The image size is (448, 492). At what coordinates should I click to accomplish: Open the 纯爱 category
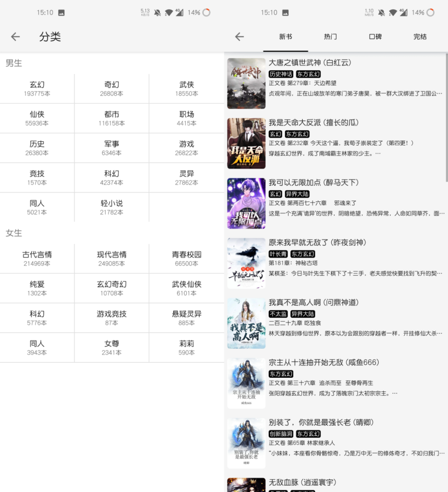tap(37, 288)
